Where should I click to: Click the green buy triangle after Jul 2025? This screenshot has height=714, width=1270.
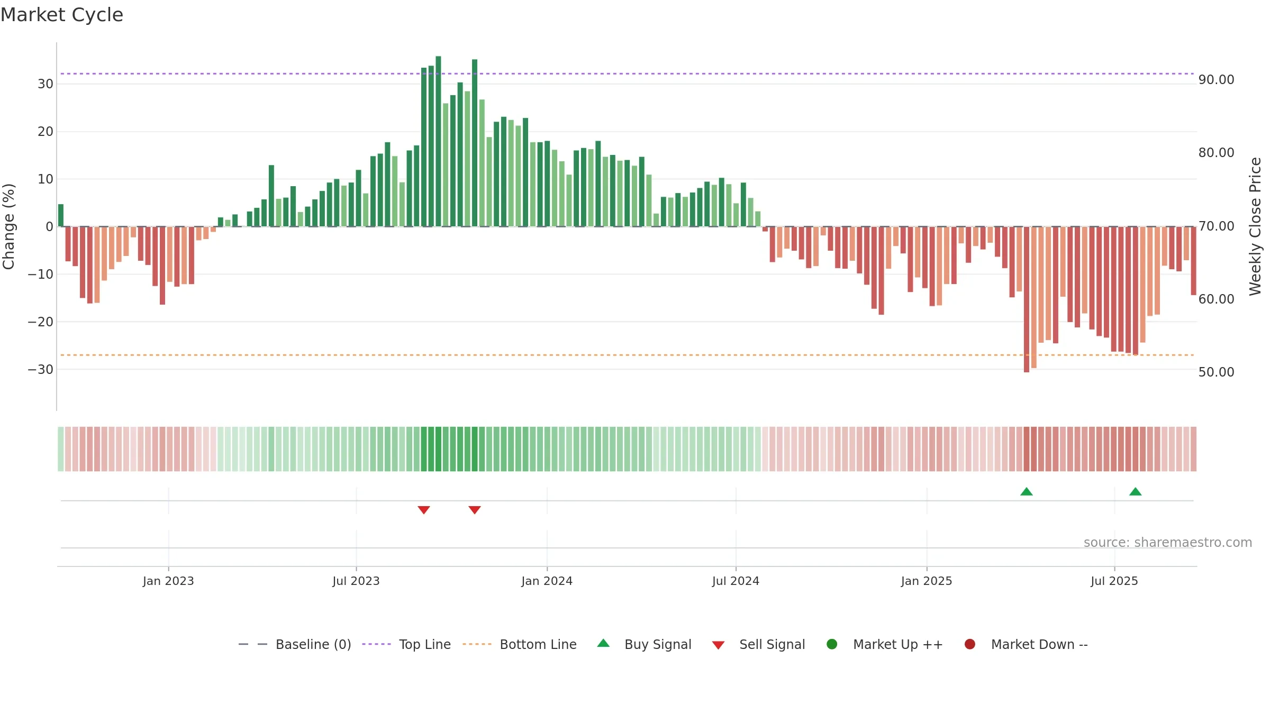tap(1136, 491)
